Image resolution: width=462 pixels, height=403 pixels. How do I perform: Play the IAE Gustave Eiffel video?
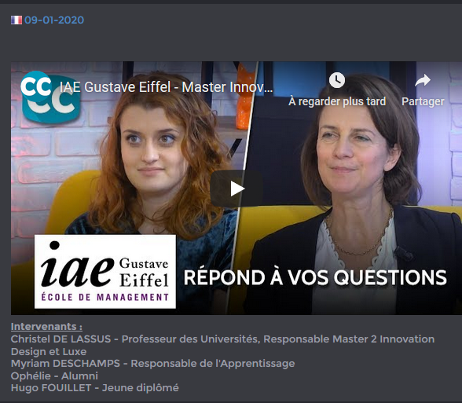236,189
